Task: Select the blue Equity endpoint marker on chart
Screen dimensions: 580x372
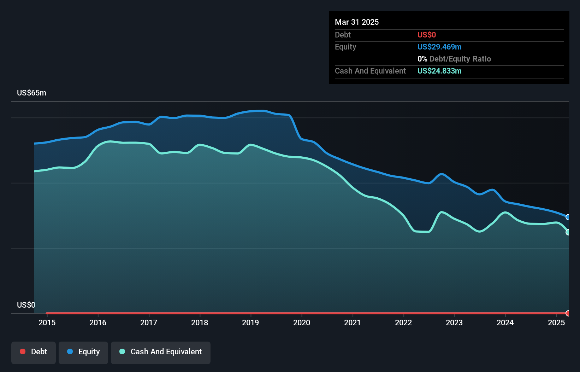Action: [567, 217]
